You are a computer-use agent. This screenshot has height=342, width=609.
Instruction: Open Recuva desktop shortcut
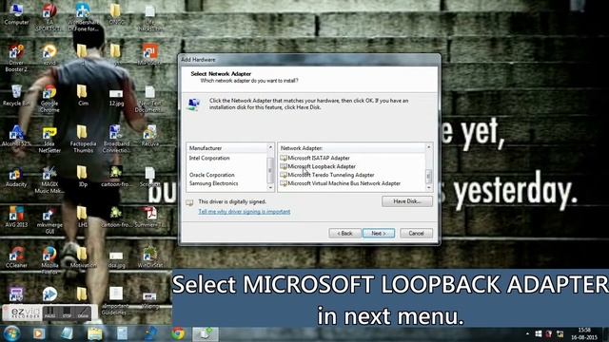coord(150,135)
